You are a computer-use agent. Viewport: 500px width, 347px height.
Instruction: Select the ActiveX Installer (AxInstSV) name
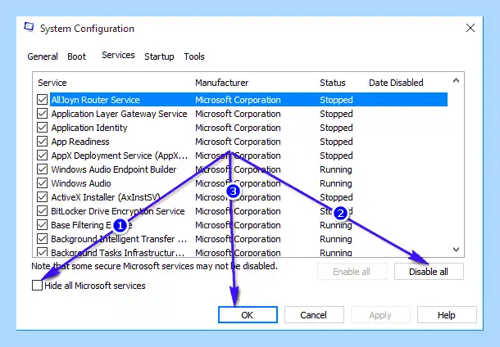(x=106, y=197)
